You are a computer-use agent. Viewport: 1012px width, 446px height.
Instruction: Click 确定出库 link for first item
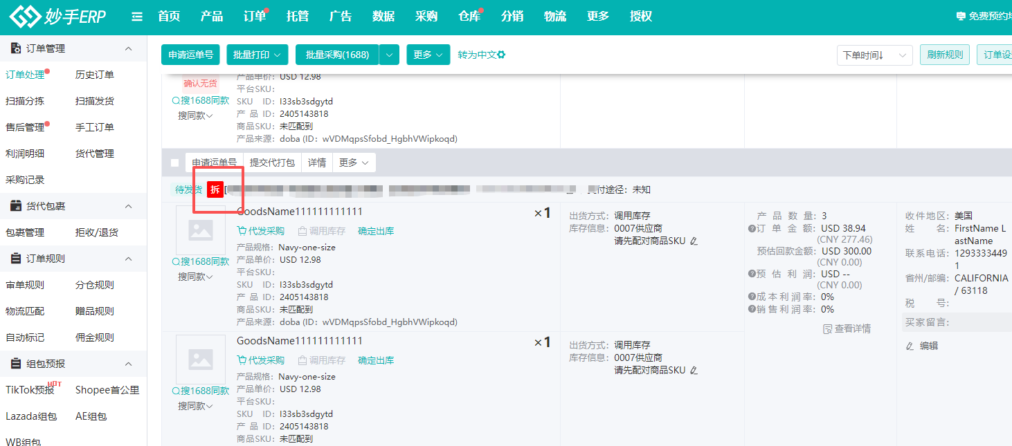pyautogui.click(x=376, y=231)
